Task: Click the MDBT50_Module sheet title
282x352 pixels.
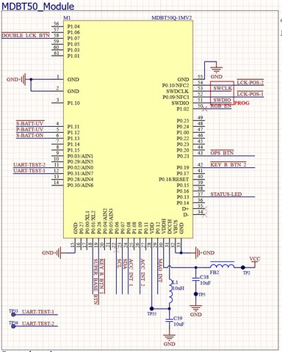Action: click(38, 6)
